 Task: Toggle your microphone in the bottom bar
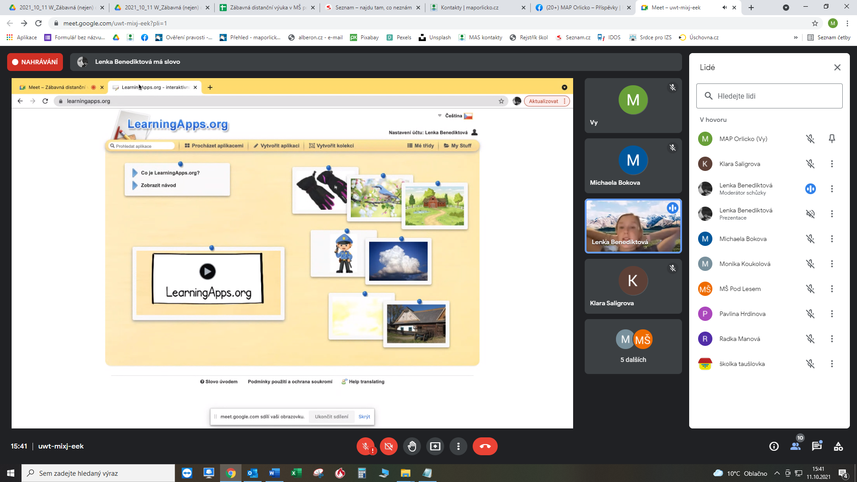pos(365,446)
